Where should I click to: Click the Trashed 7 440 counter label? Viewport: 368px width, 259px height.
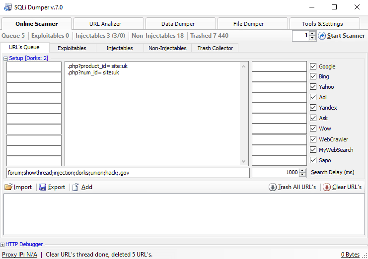coord(209,36)
